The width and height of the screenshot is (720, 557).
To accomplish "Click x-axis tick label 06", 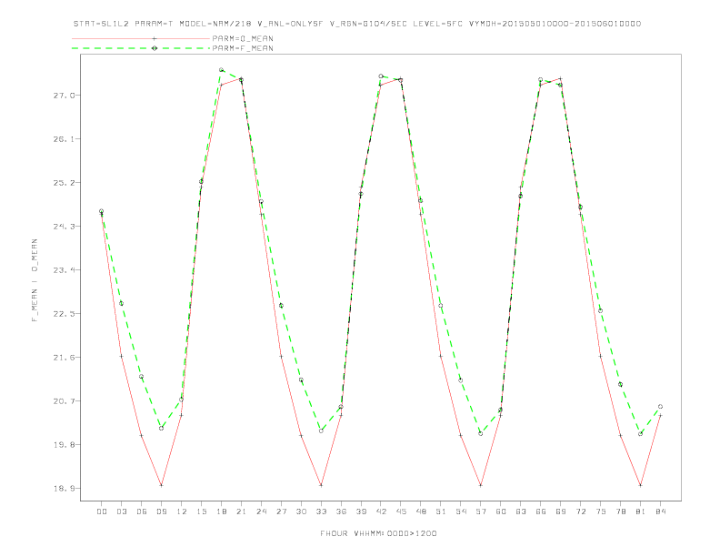I will (x=142, y=511).
